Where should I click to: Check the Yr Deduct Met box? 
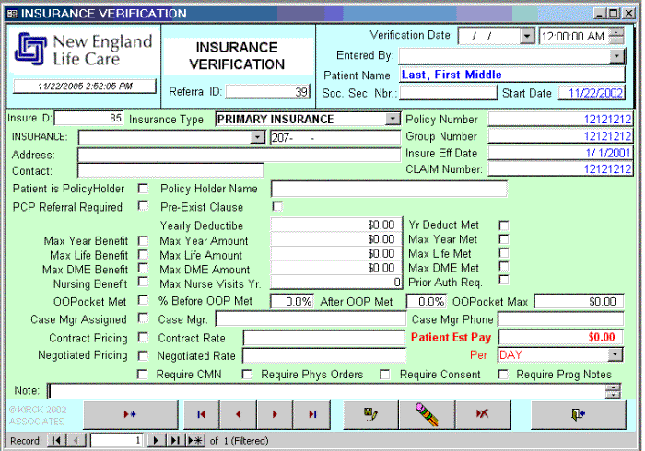click(503, 225)
